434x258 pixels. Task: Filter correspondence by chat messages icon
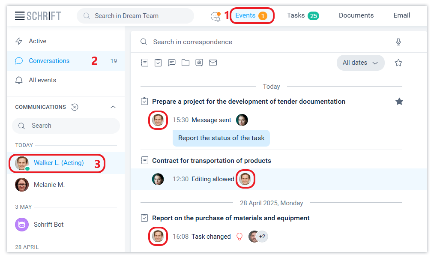[172, 63]
